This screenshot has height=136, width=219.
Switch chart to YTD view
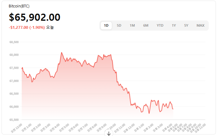[x=160, y=25]
